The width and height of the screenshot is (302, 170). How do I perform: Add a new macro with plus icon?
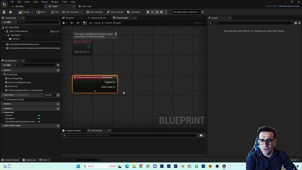[58, 104]
